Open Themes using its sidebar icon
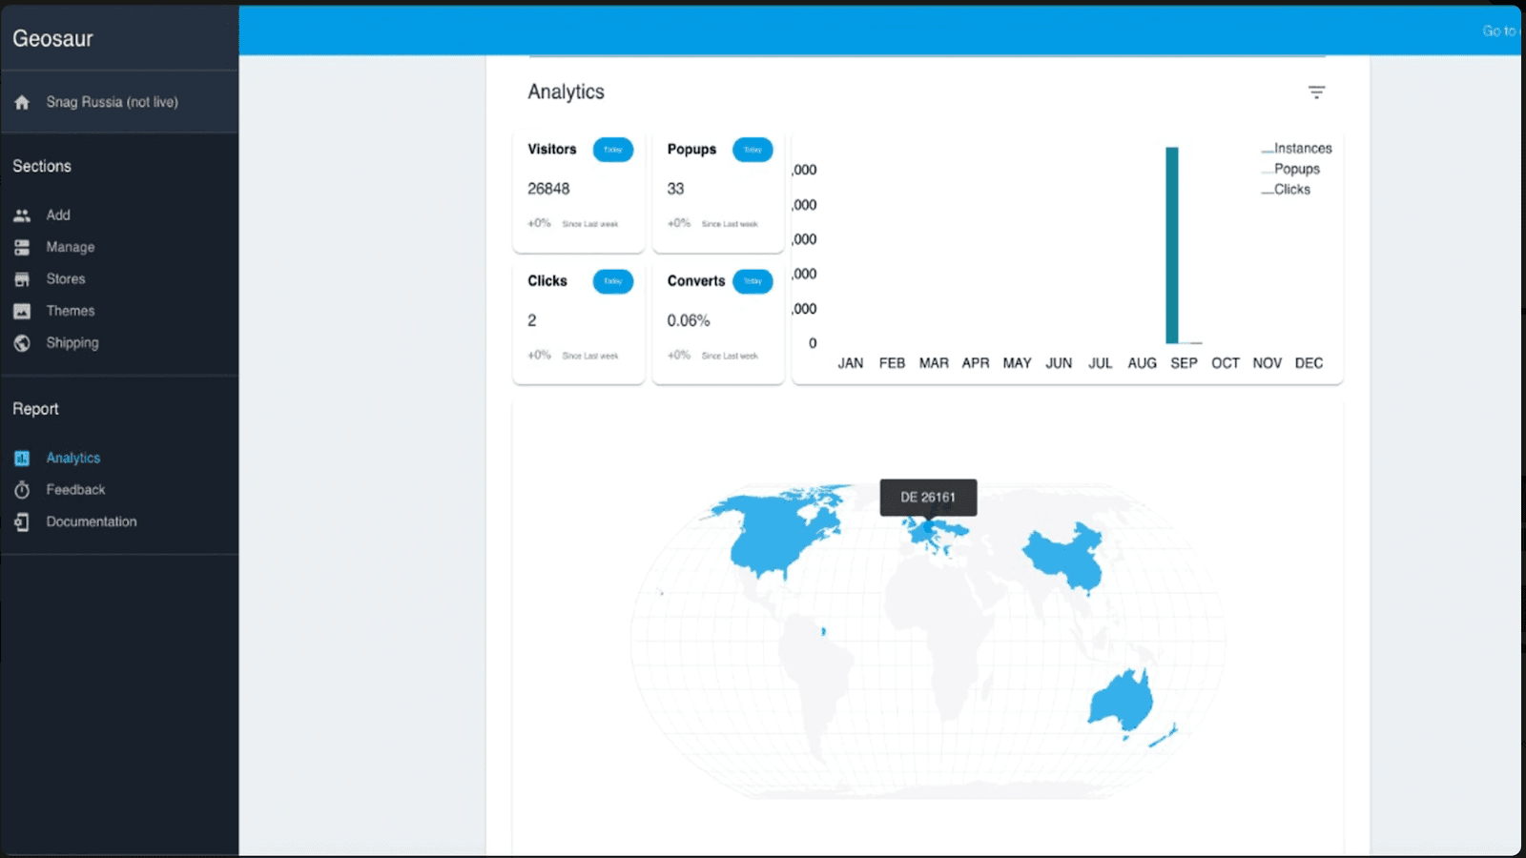This screenshot has width=1526, height=858. 22,310
